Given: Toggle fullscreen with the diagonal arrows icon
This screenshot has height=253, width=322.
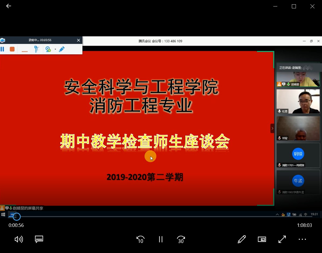Looking at the screenshot, I should click(282, 239).
